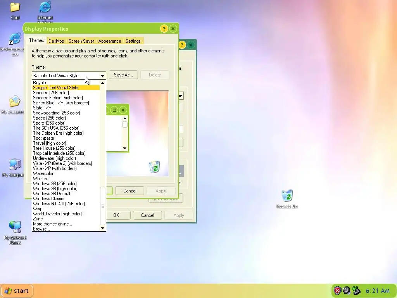The height and width of the screenshot is (298, 397).
Task: Choose More themes online option
Action: pyautogui.click(x=66, y=224)
